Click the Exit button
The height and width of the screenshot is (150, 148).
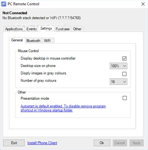pyautogui.click(x=14, y=143)
